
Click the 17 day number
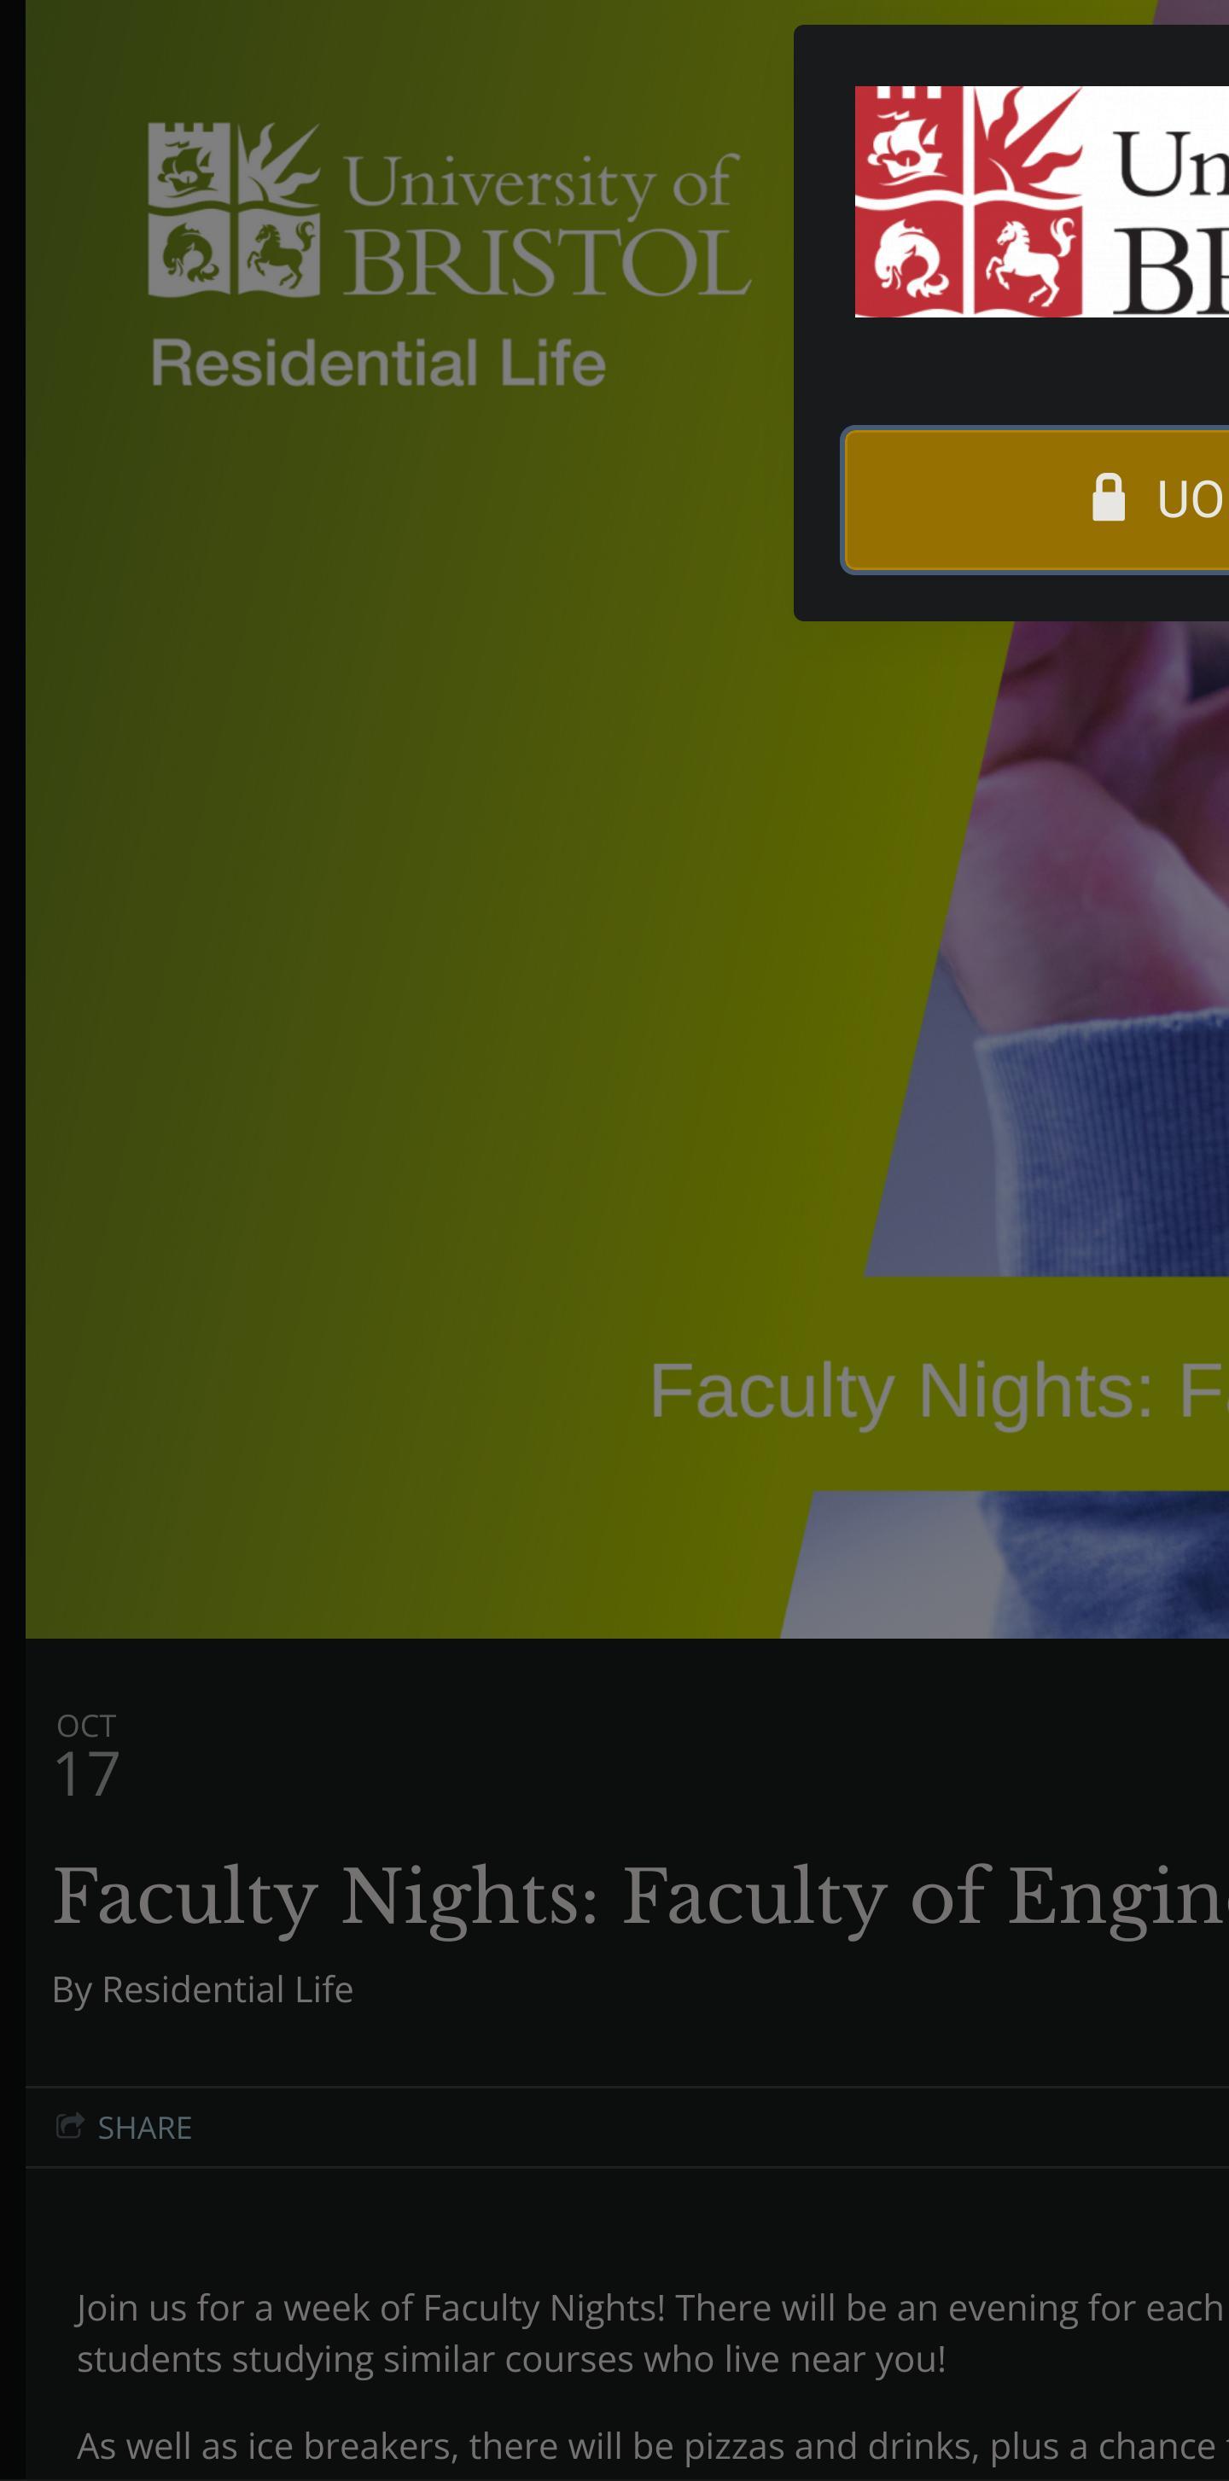tap(87, 1774)
